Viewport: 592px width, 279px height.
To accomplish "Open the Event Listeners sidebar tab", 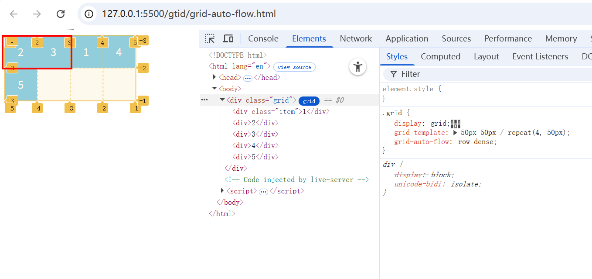I will pyautogui.click(x=541, y=56).
